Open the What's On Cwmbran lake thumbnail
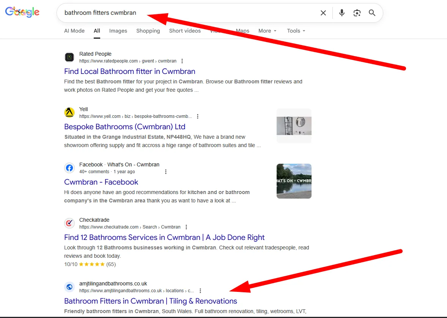This screenshot has height=318, width=447. tap(294, 181)
